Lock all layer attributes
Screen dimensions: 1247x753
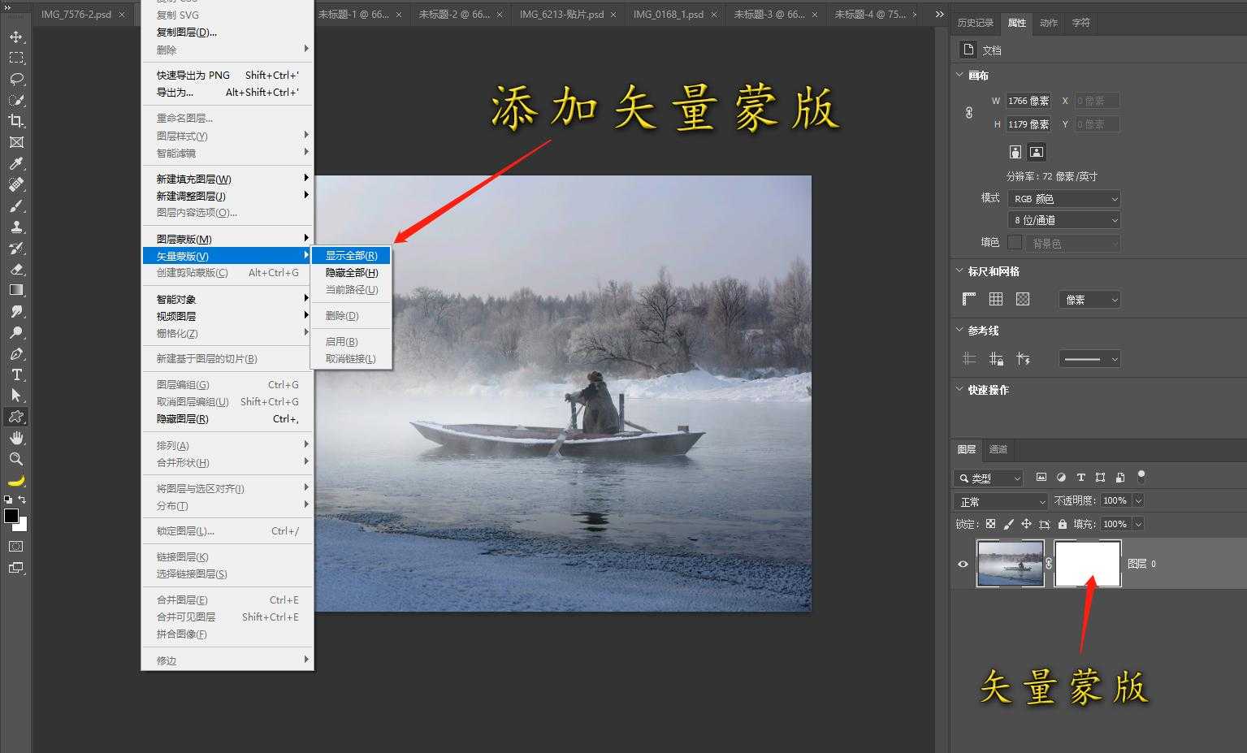(1063, 524)
